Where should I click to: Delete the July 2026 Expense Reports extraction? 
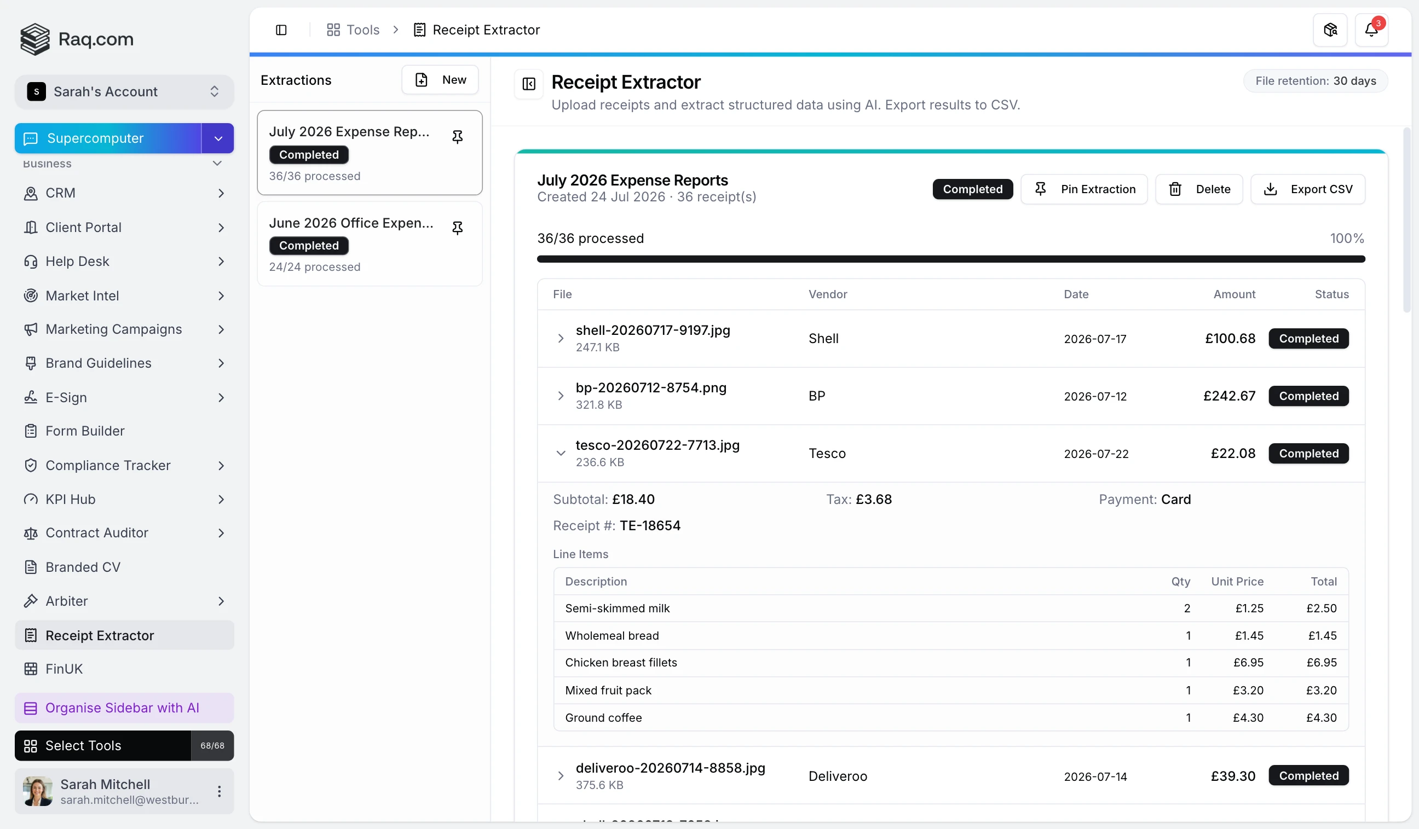(1198, 189)
